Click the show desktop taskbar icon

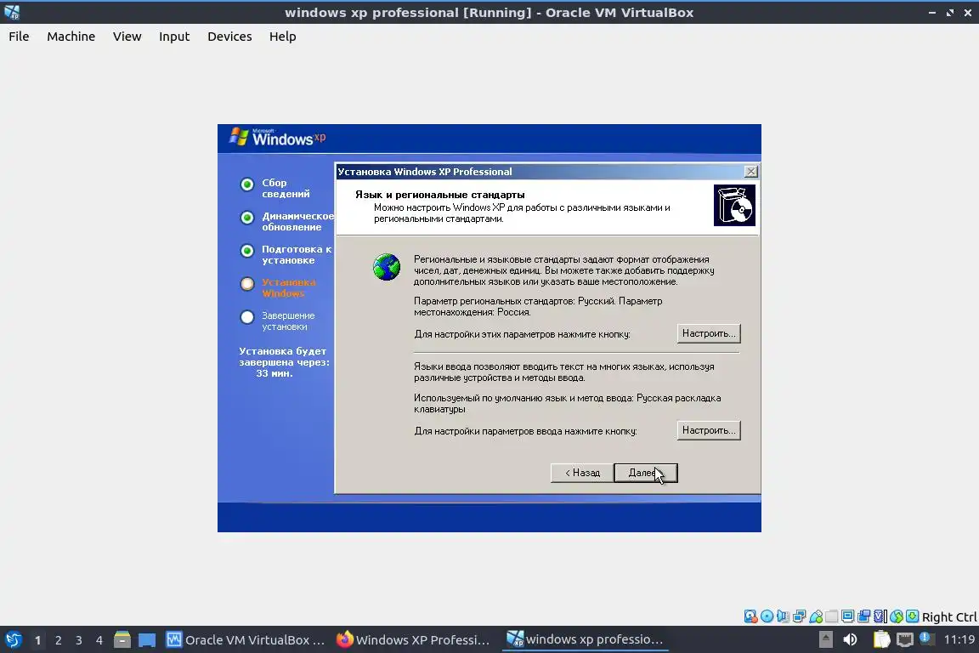click(x=147, y=640)
